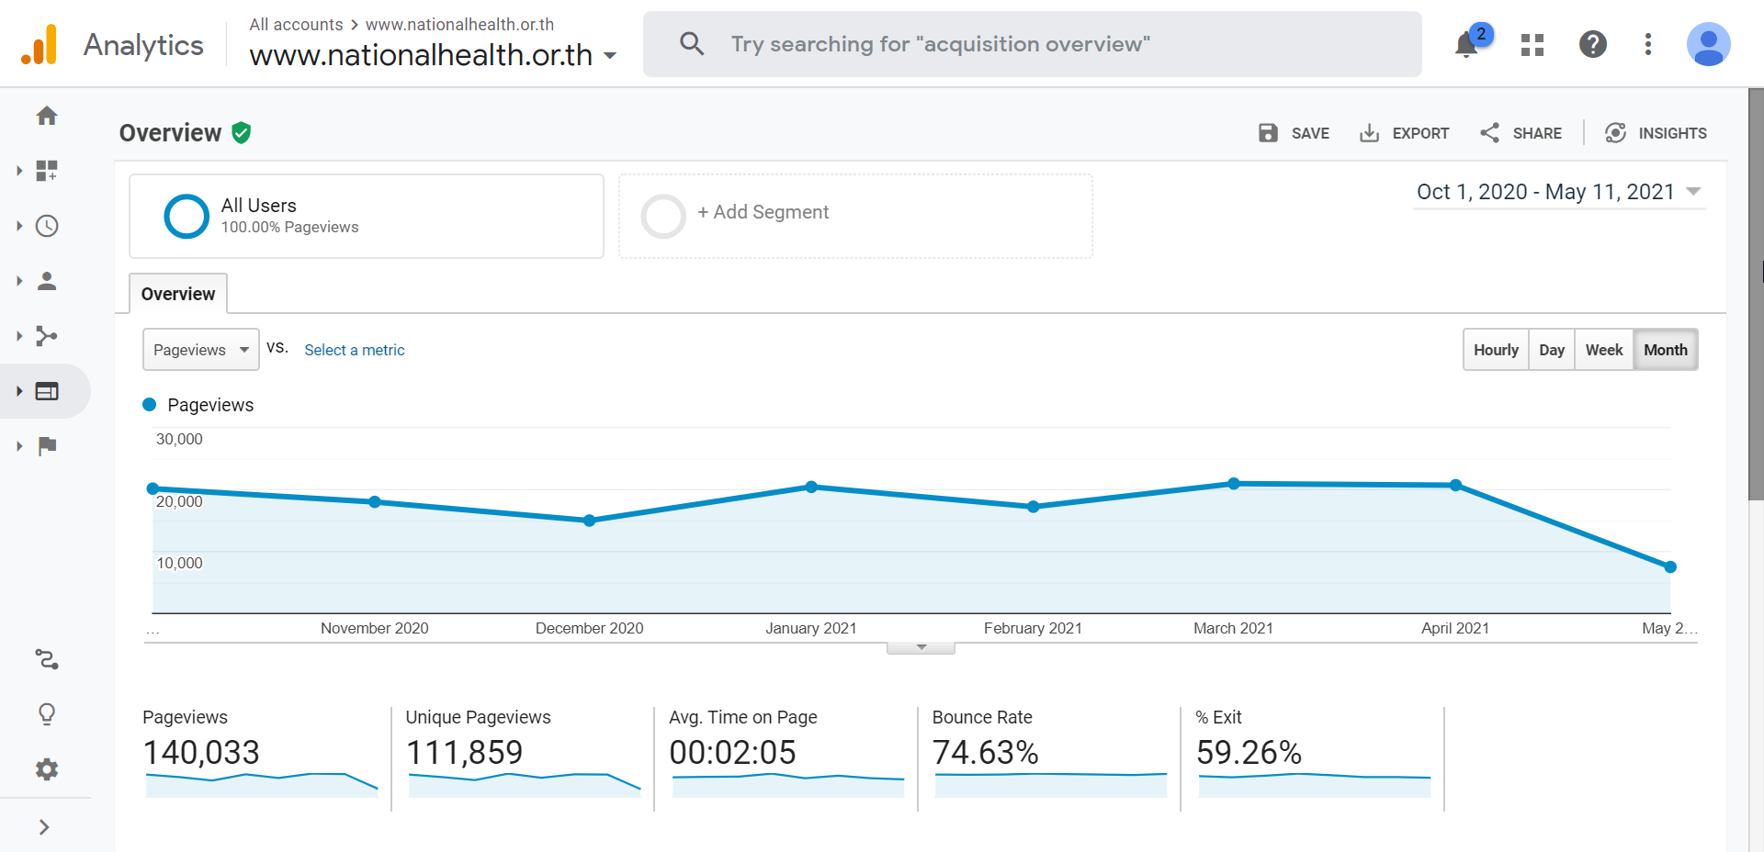1764x852 pixels.
Task: Open Customization reports icon in sidebar
Action: (x=47, y=171)
